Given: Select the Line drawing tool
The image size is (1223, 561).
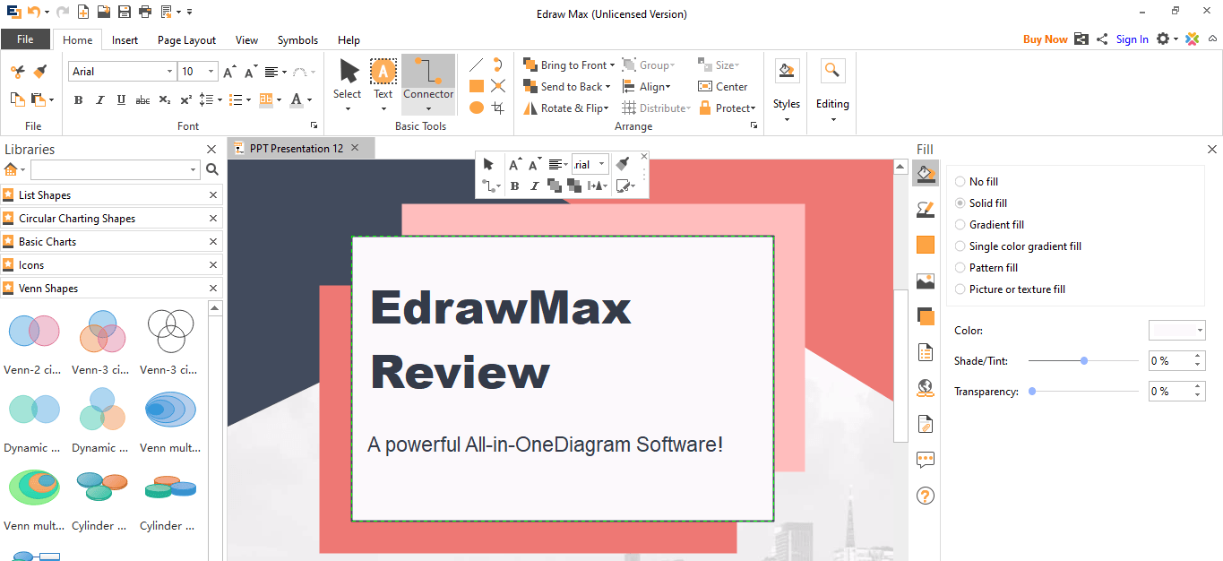Looking at the screenshot, I should click(x=477, y=65).
